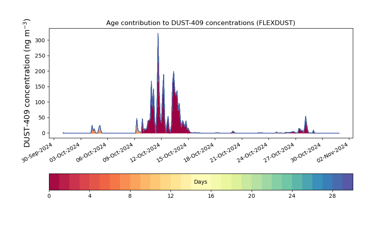Viewport: 392px width, 235px height.
Task: Click the pale yellow segment above tick 12
Action: (176, 182)
